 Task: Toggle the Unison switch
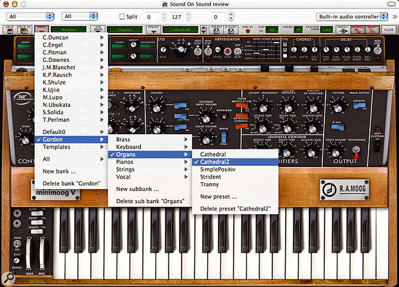point(359,105)
